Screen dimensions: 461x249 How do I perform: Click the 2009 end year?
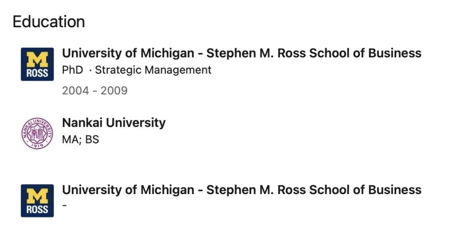point(114,91)
